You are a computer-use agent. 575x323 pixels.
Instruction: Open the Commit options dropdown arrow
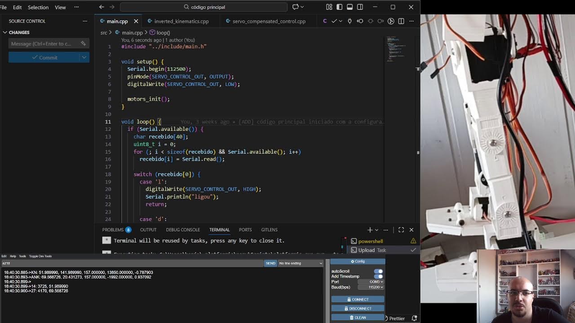coord(84,57)
